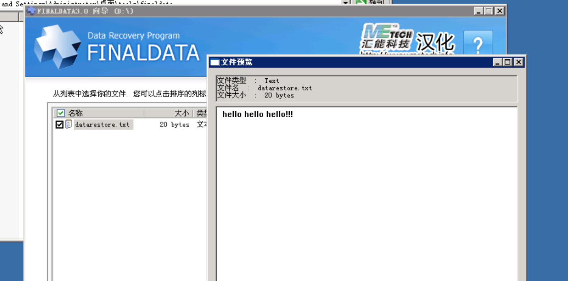The image size is (568, 281).
Task: Click the FINALDATA wizard title bar plus icon
Action: click(31, 11)
